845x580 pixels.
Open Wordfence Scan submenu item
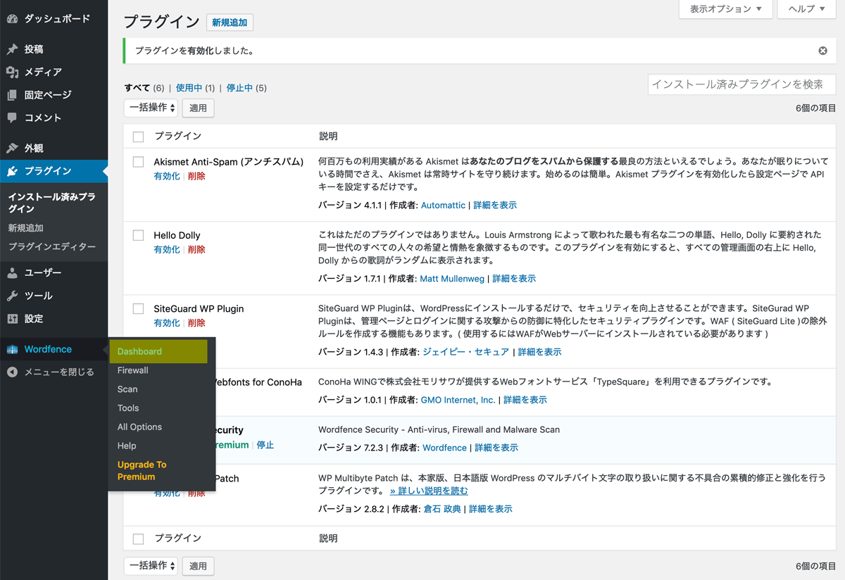click(127, 389)
